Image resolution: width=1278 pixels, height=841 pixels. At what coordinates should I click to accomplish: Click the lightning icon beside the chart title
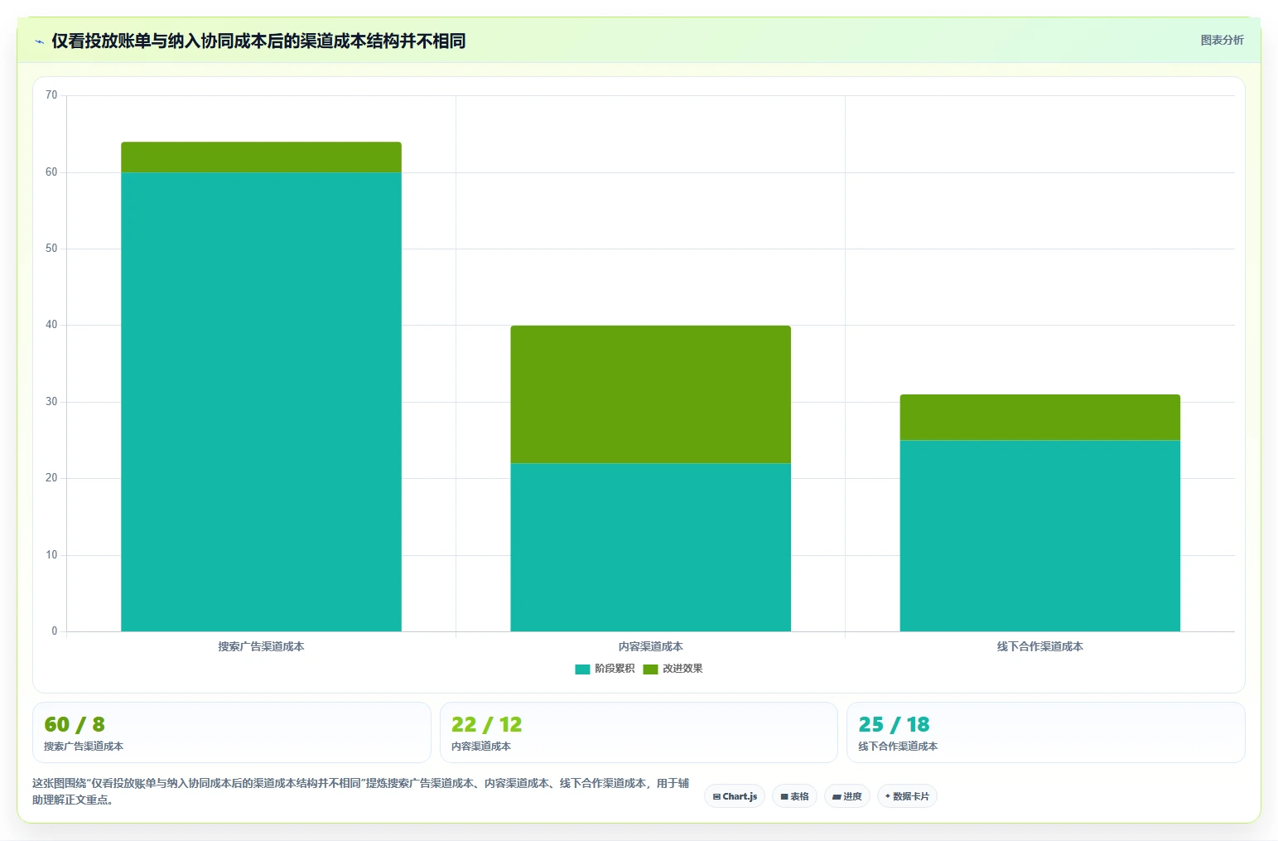[x=39, y=41]
